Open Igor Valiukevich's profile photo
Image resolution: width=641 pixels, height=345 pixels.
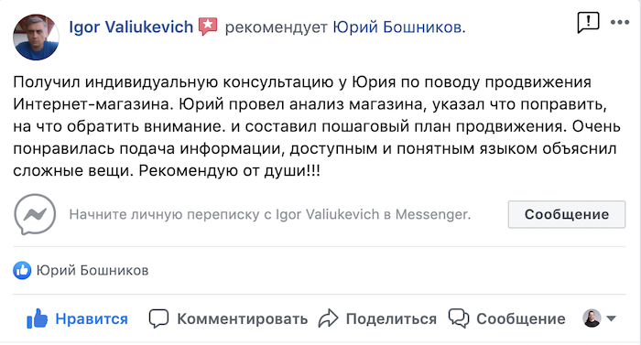36,38
